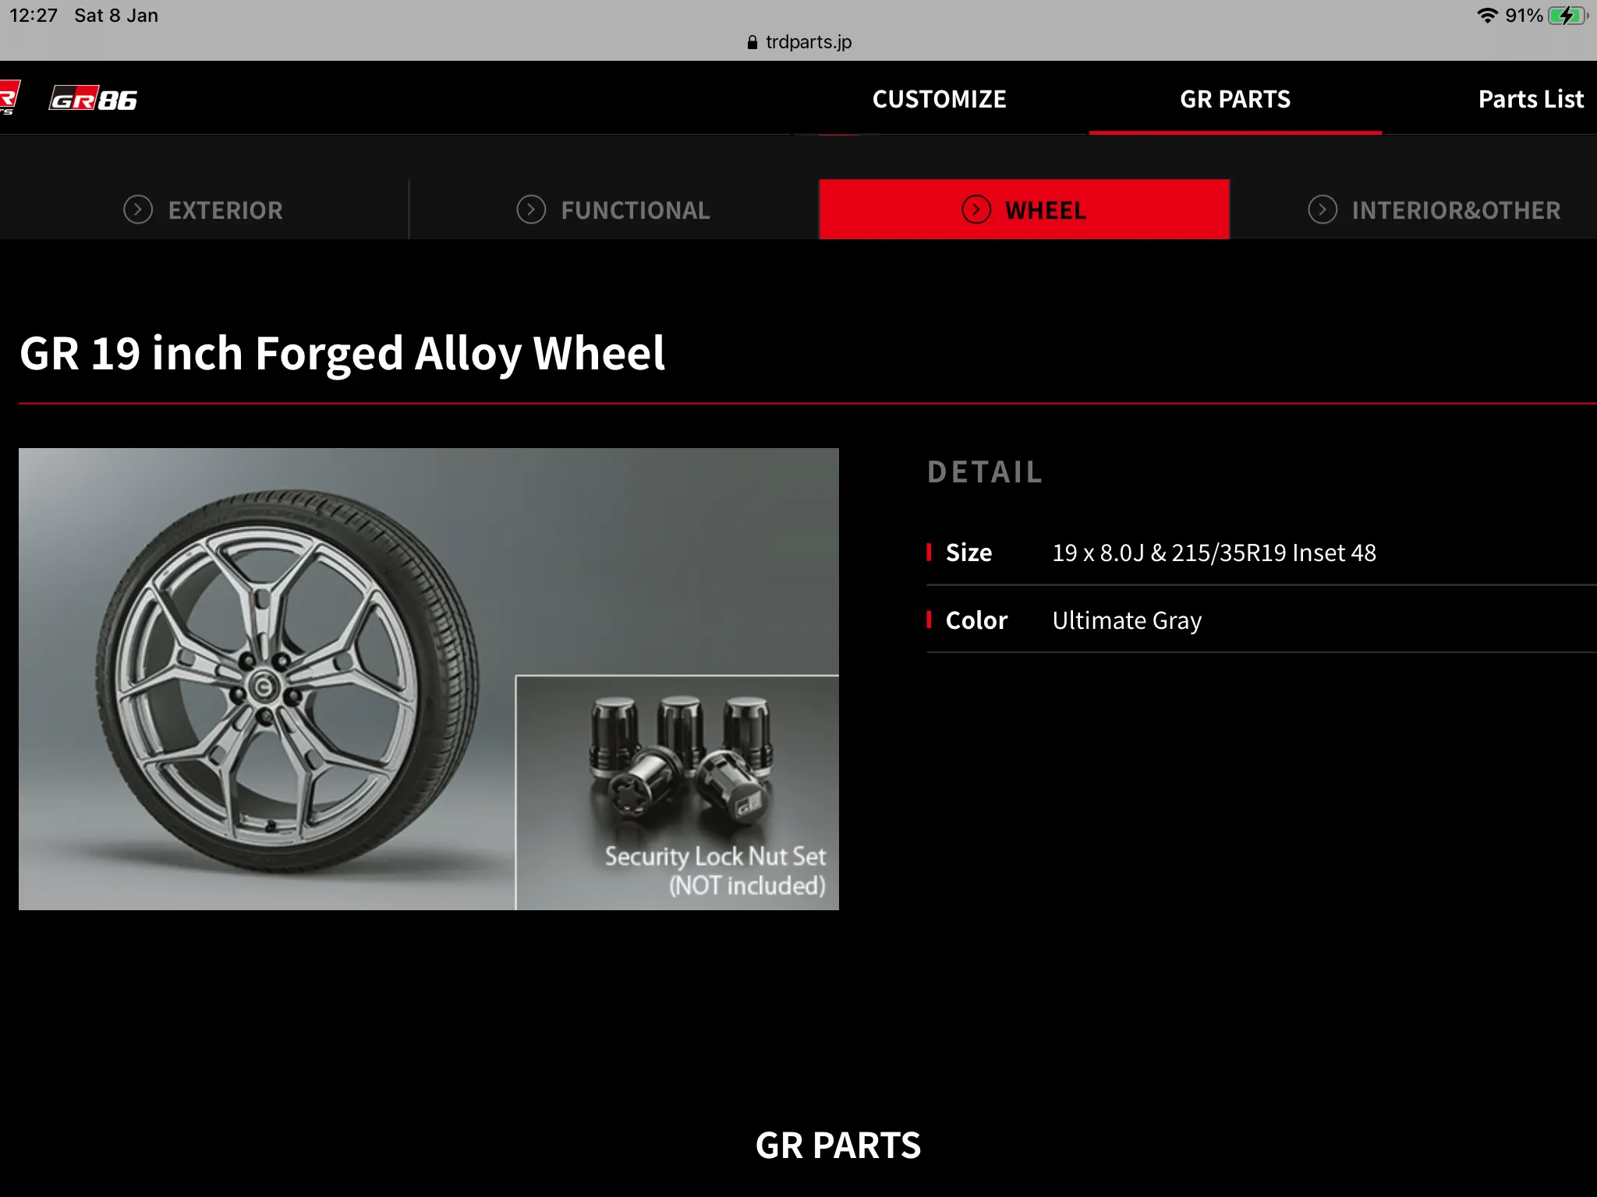Select the EXTERIOR category tab

pyautogui.click(x=225, y=209)
